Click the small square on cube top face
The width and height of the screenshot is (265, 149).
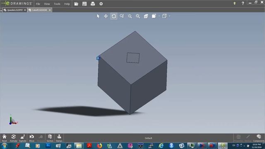tap(133, 58)
